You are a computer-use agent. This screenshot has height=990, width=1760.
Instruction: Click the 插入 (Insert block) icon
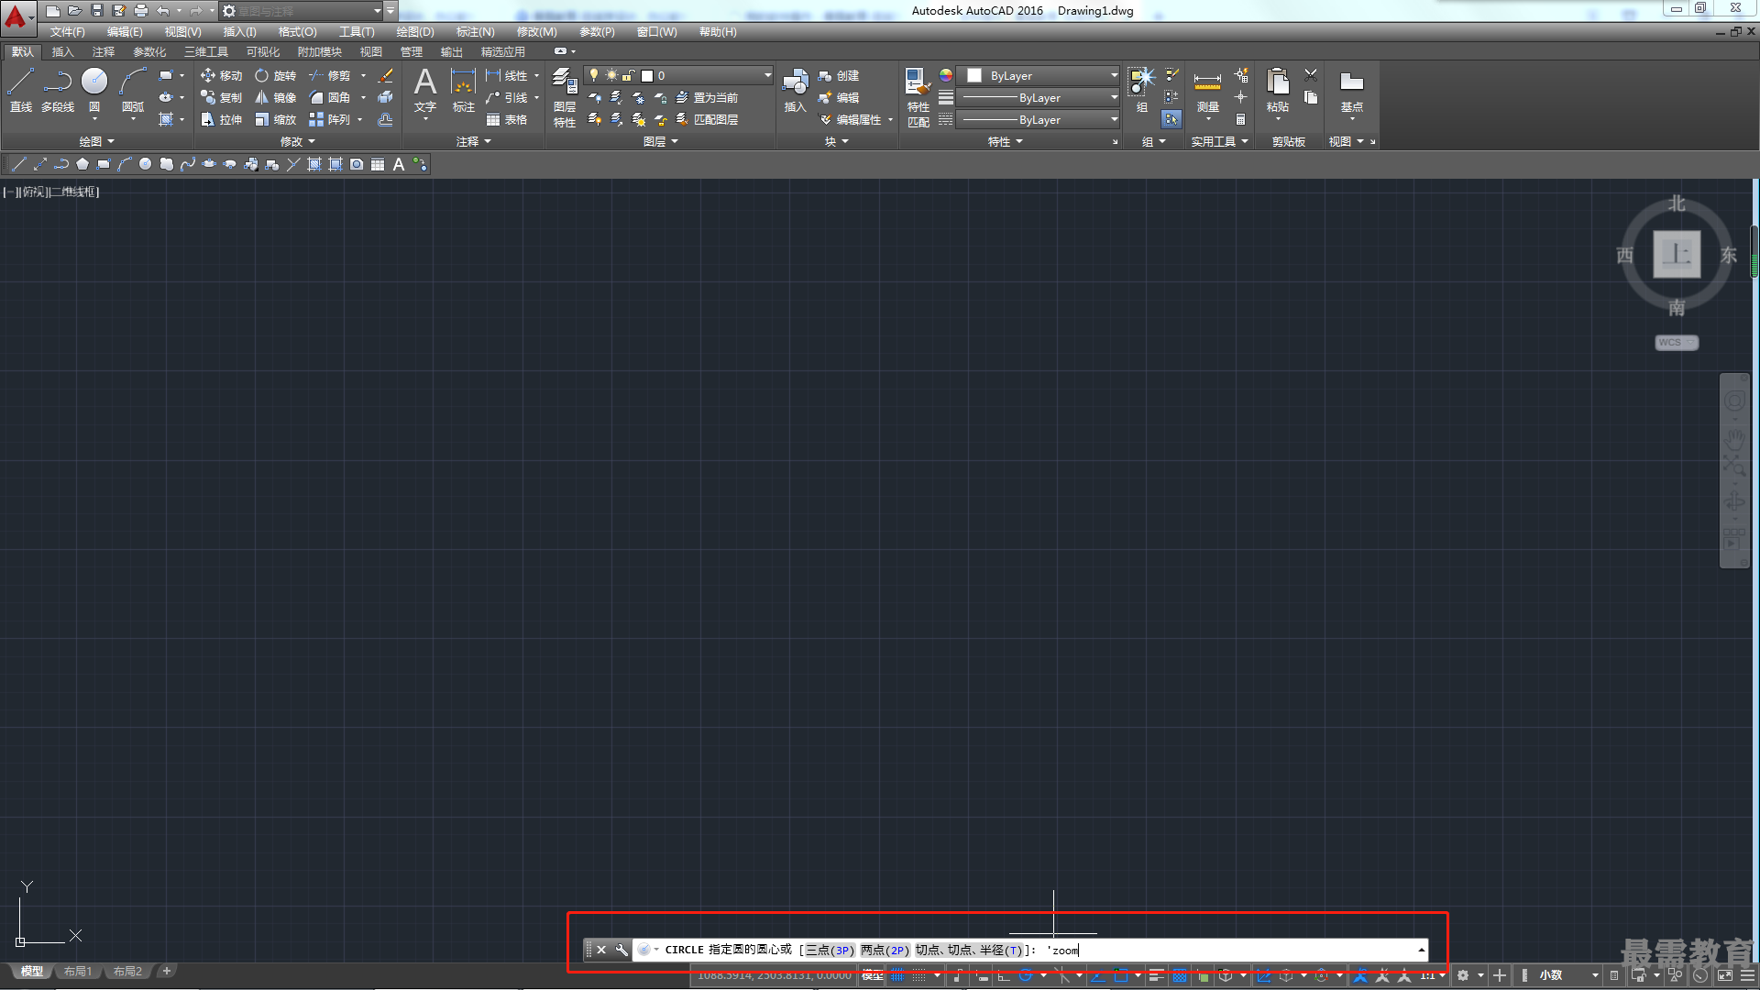point(795,90)
